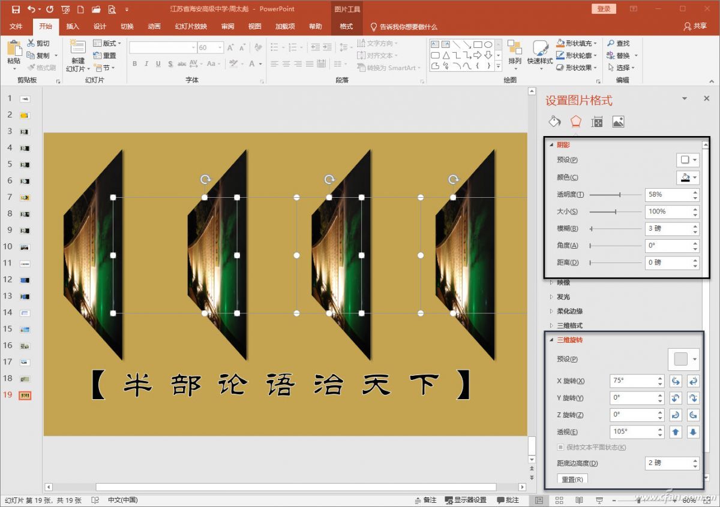
Task: Switch to the 格式 picture tools tab
Action: 347,26
